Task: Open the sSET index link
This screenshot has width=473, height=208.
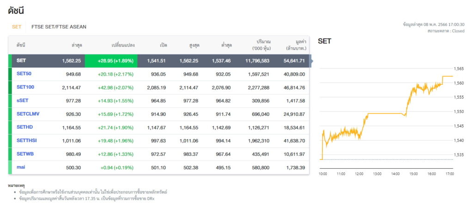Action: 22,101
